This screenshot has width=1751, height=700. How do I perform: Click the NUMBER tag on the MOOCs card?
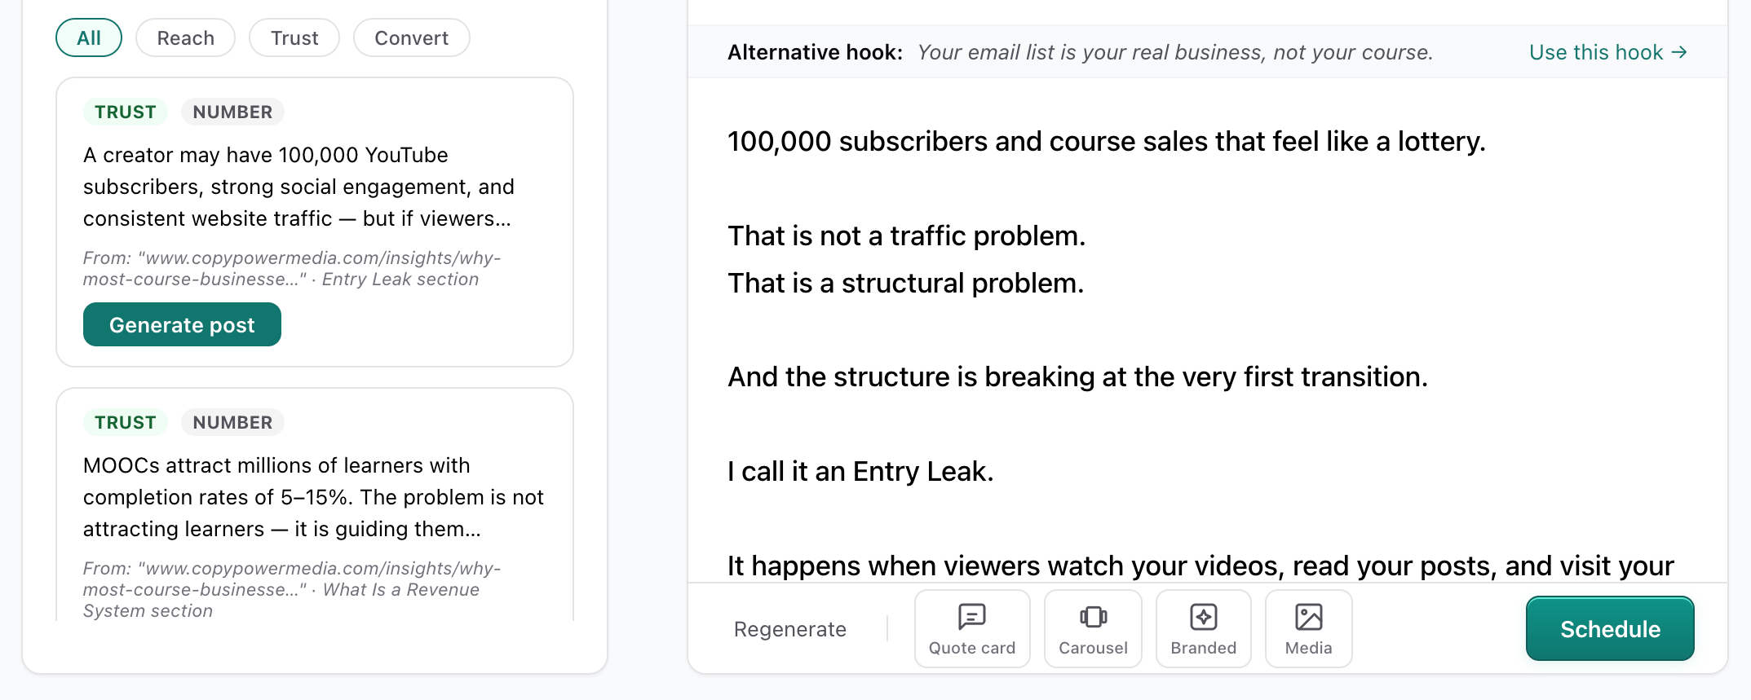[232, 423]
